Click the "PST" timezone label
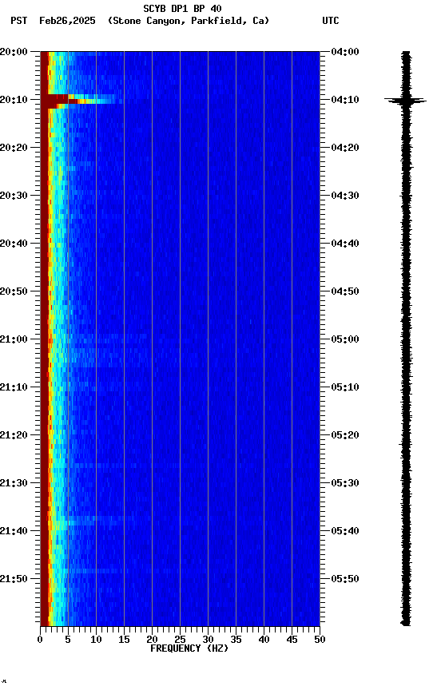The height and width of the screenshot is (690, 441). (x=19, y=21)
